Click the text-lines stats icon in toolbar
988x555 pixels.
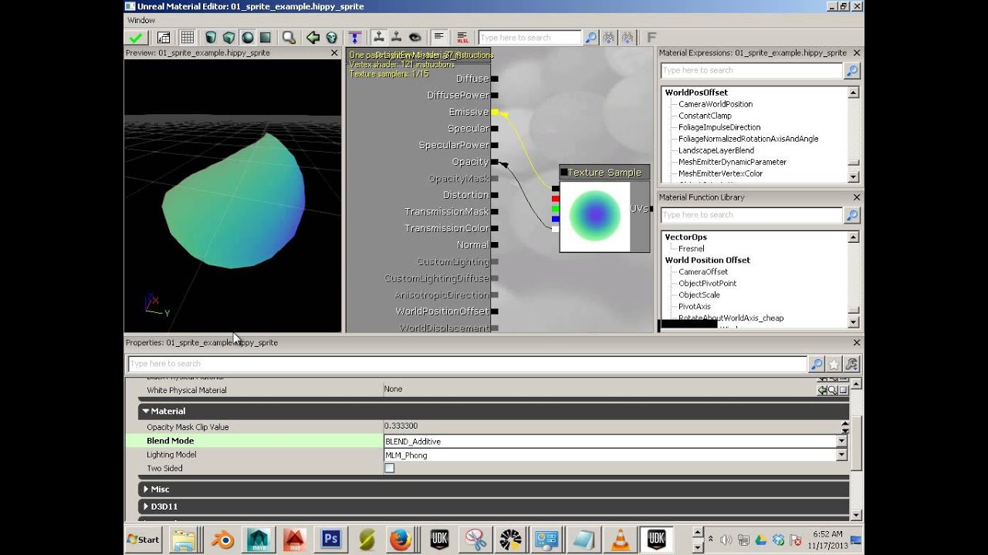tap(438, 37)
